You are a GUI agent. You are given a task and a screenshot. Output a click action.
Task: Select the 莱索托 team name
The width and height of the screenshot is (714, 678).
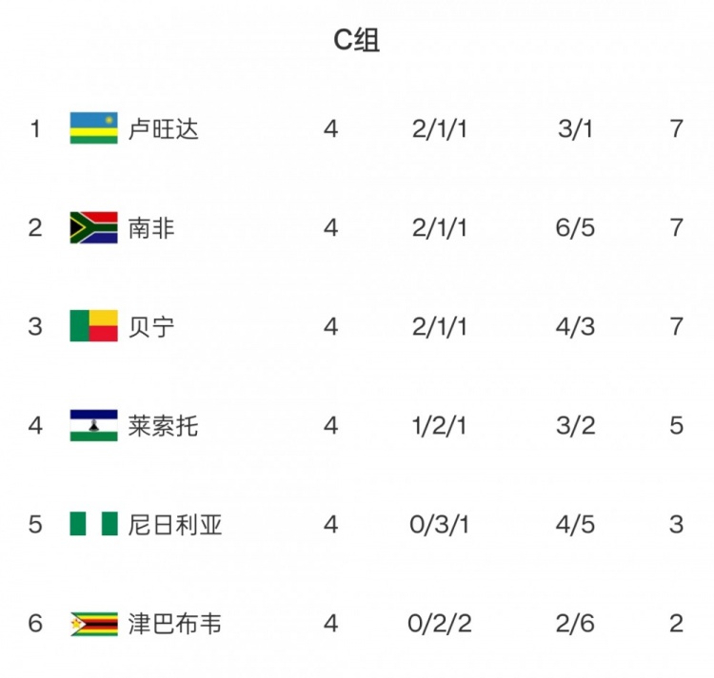click(164, 425)
